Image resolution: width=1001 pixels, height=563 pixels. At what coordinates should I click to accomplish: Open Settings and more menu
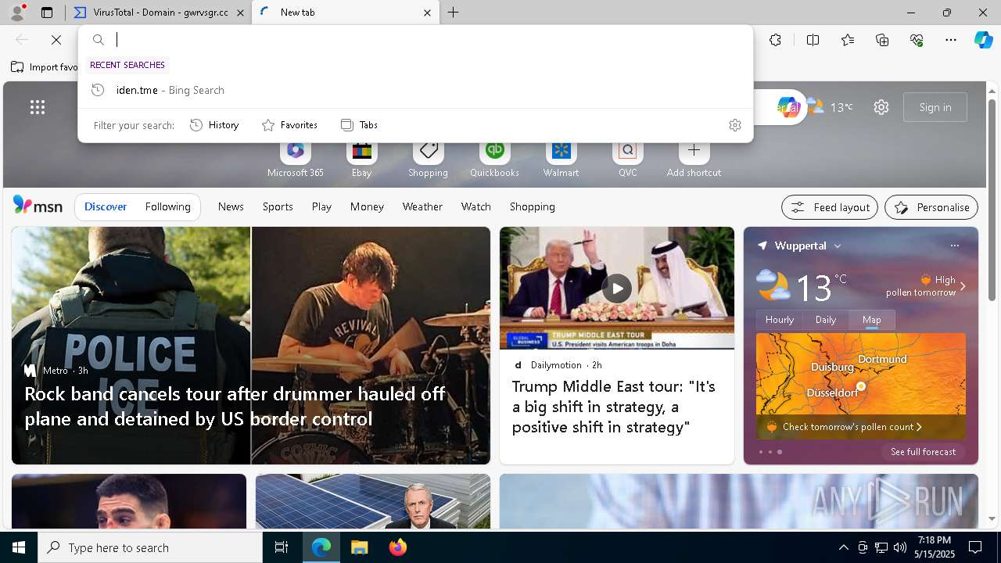click(951, 40)
